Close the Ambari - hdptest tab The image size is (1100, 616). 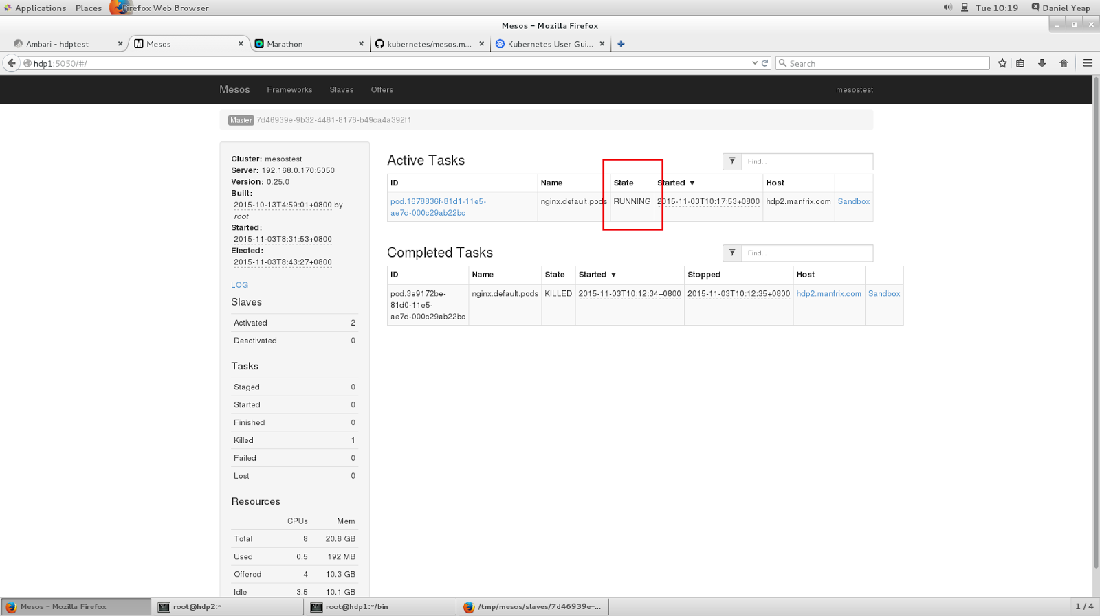point(120,44)
